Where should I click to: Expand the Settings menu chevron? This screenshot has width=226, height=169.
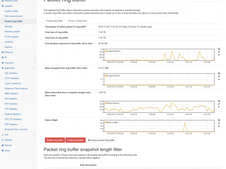pyautogui.click(x=34, y=140)
